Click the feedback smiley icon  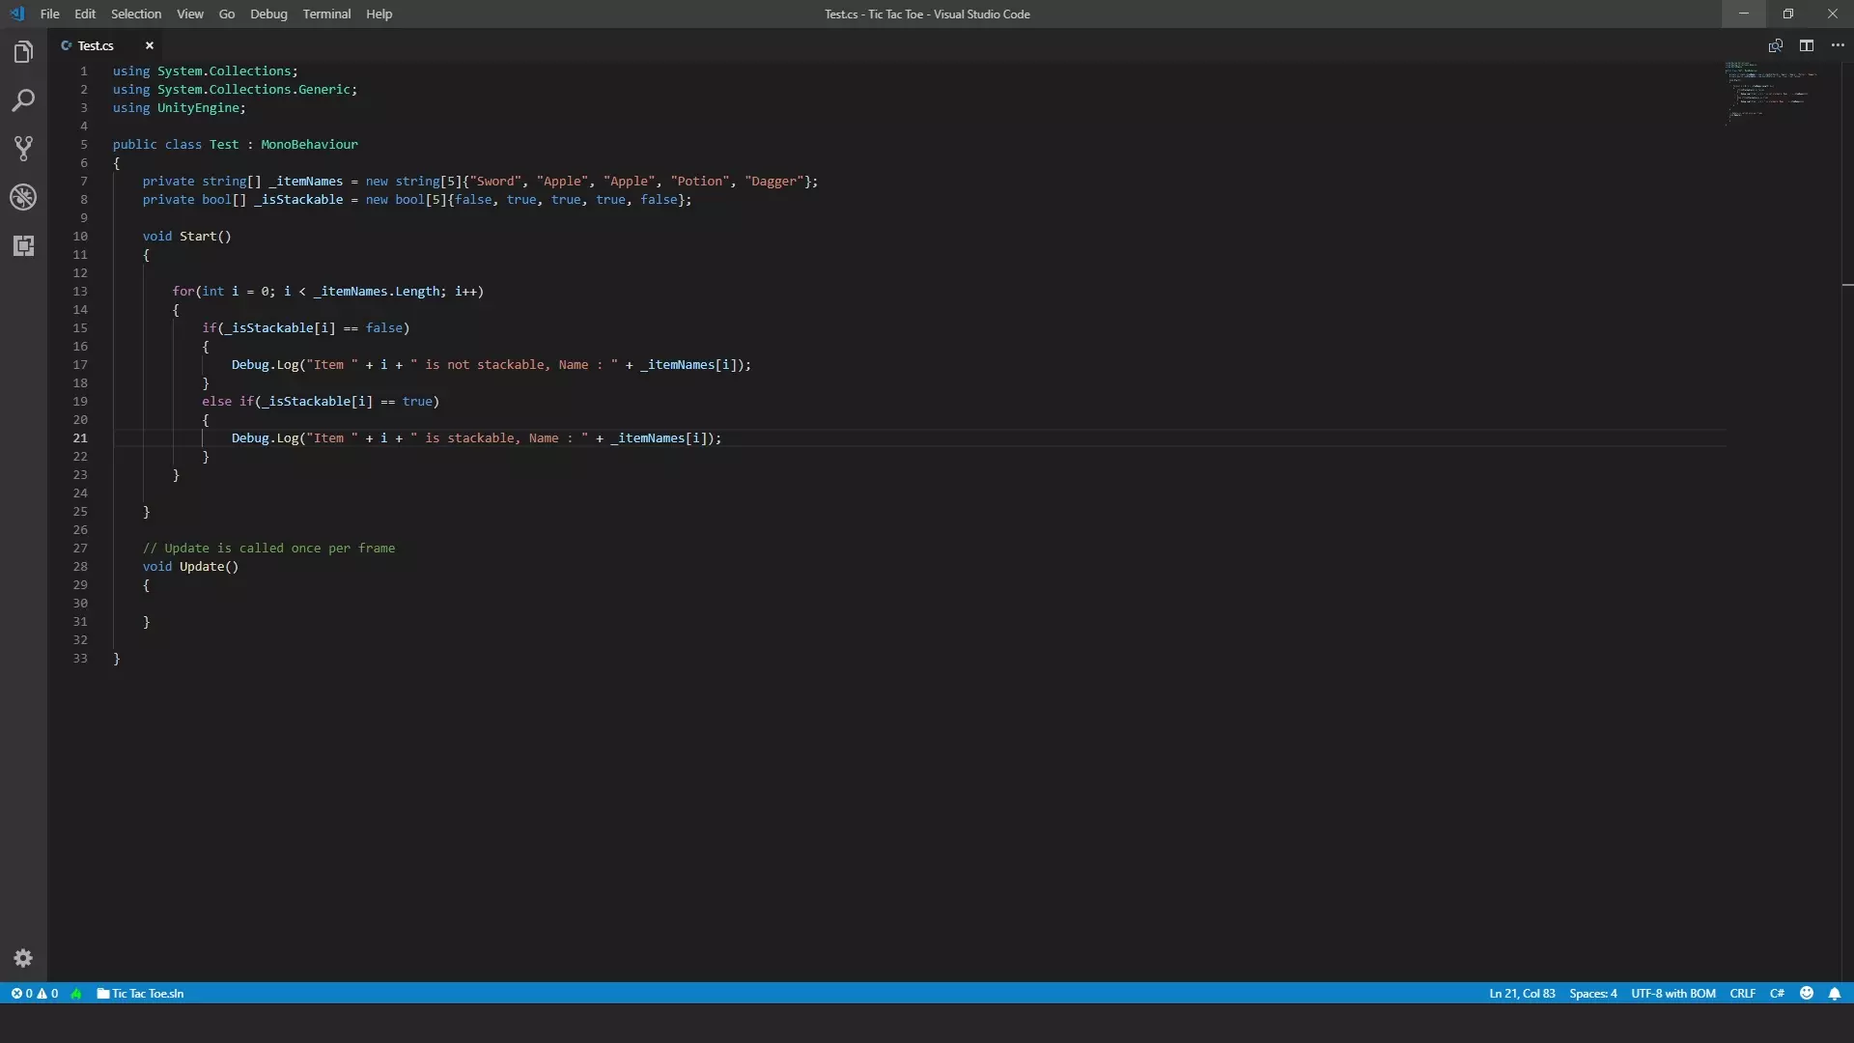(1807, 993)
